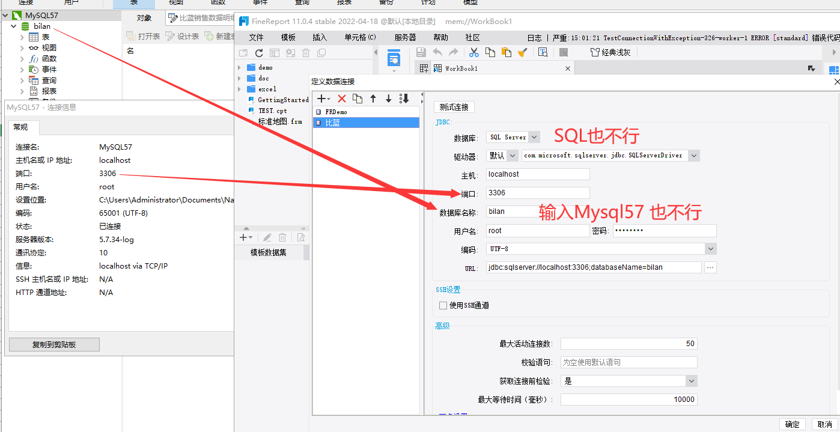Click the trash icon in file panel
Image resolution: width=840 pixels, height=432 pixels.
click(x=306, y=53)
